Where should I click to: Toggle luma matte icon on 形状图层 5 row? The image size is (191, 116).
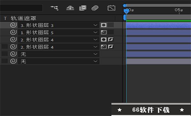point(103,32)
